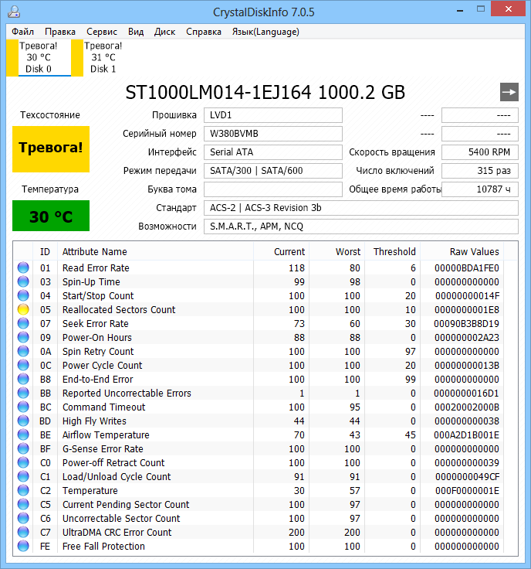Click the ID column header

(x=45, y=251)
